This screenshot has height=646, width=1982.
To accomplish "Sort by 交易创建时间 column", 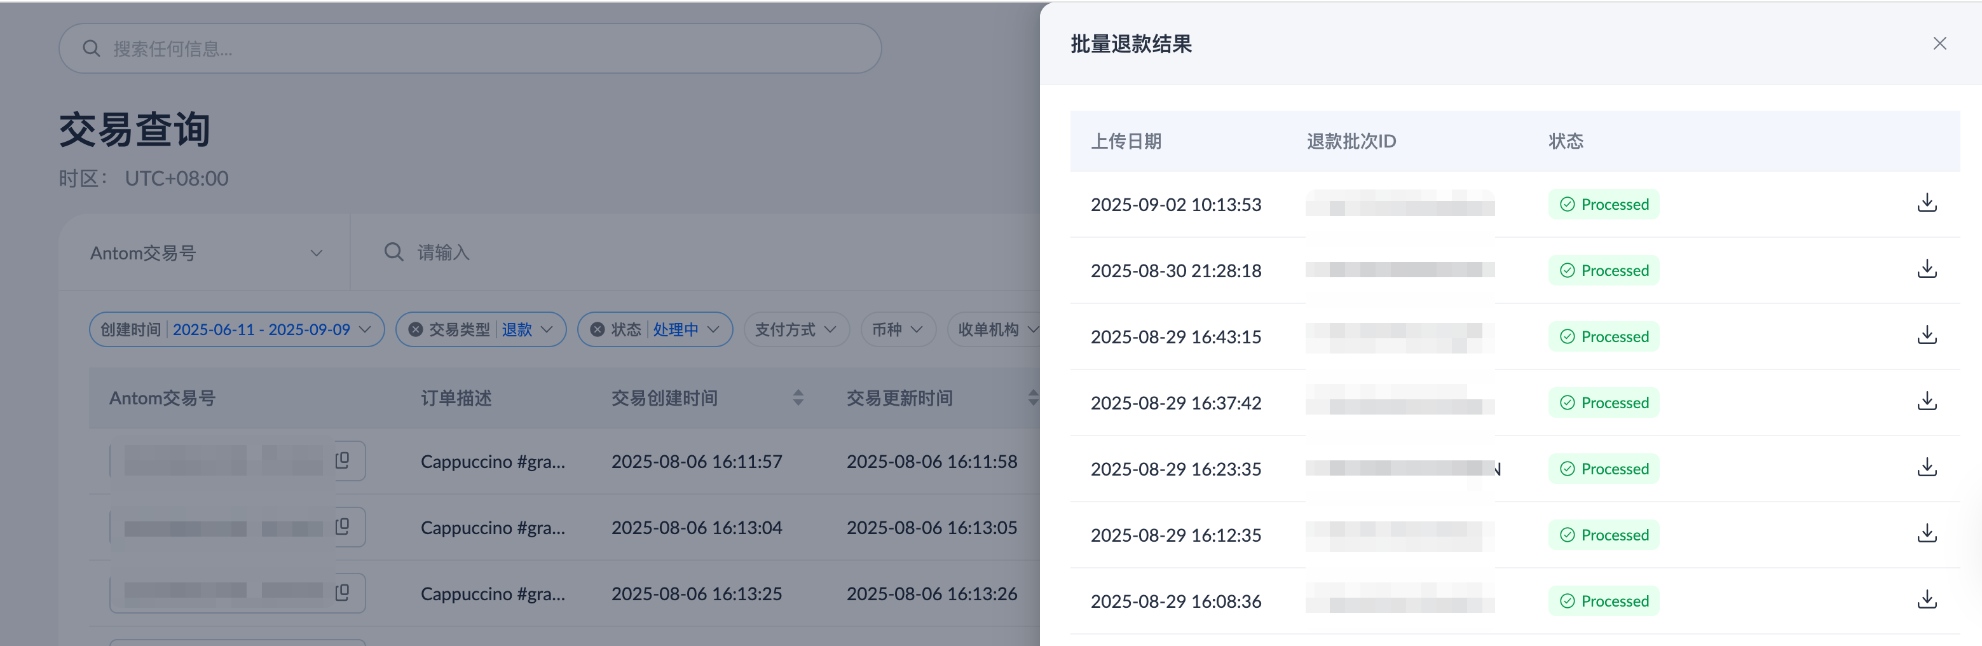I will click(798, 398).
